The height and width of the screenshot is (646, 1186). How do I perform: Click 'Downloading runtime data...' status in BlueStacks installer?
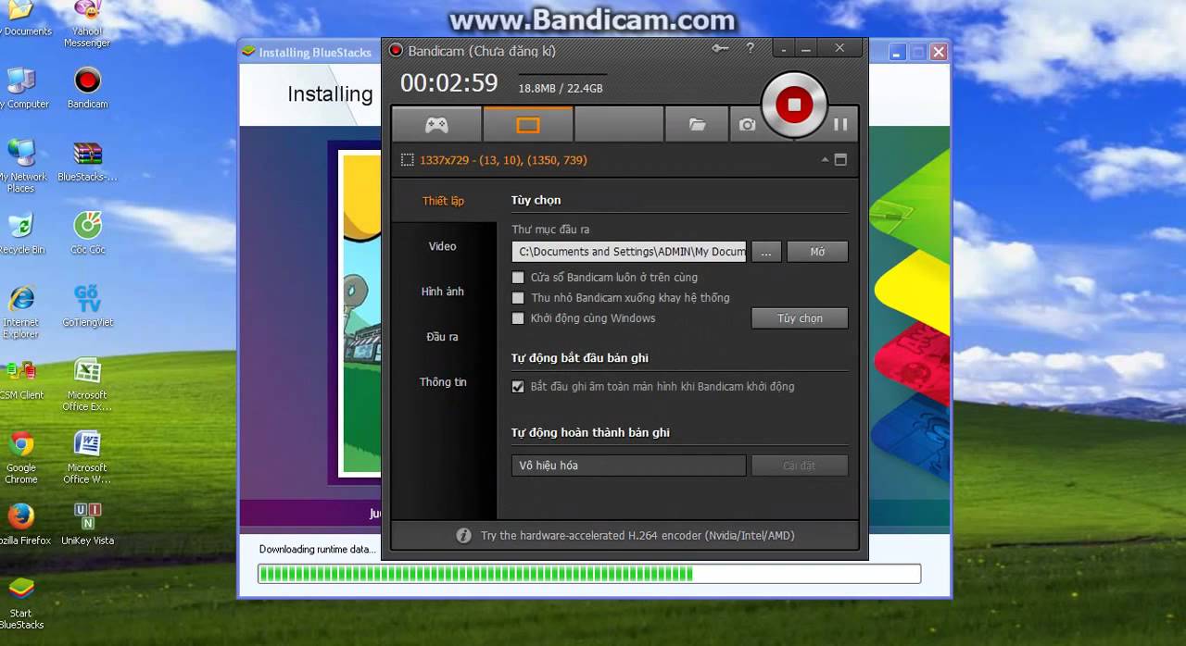click(x=318, y=550)
